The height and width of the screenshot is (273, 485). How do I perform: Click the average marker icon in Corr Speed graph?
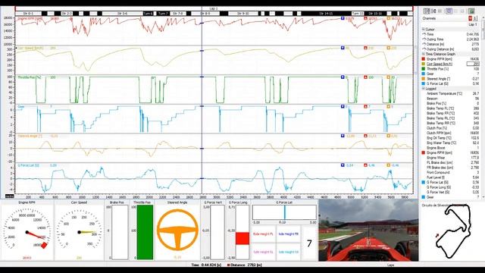[389, 48]
